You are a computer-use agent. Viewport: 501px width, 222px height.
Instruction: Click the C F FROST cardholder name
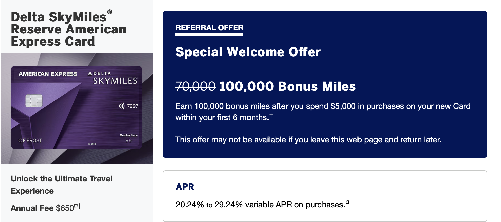pyautogui.click(x=30, y=140)
